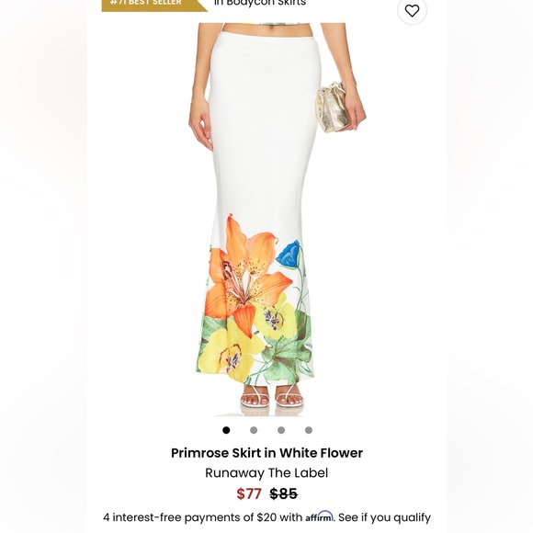This screenshot has width=533, height=533.
Task: Tap the heart wishlist icon
Action: click(412, 11)
